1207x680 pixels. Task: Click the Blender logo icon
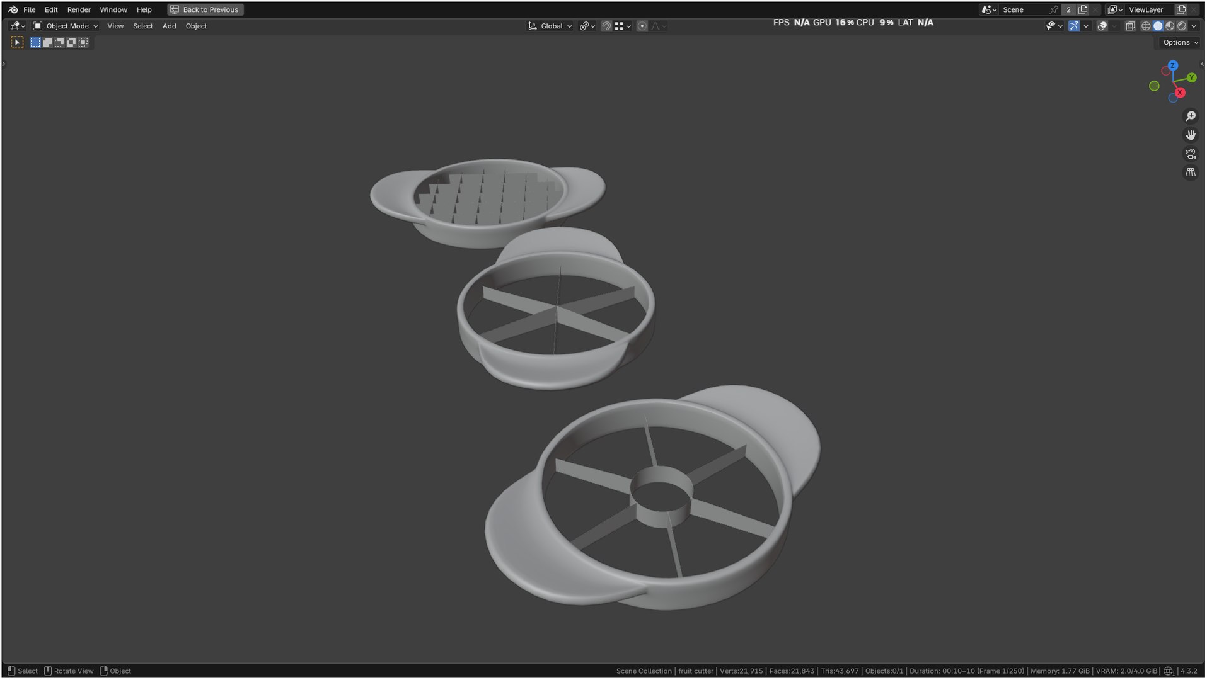(x=13, y=9)
